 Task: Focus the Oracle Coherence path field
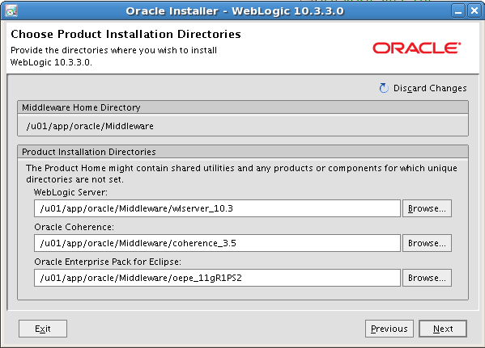(218, 243)
